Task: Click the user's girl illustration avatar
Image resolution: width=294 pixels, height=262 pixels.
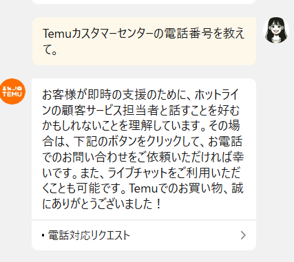Action: pyautogui.click(x=276, y=30)
